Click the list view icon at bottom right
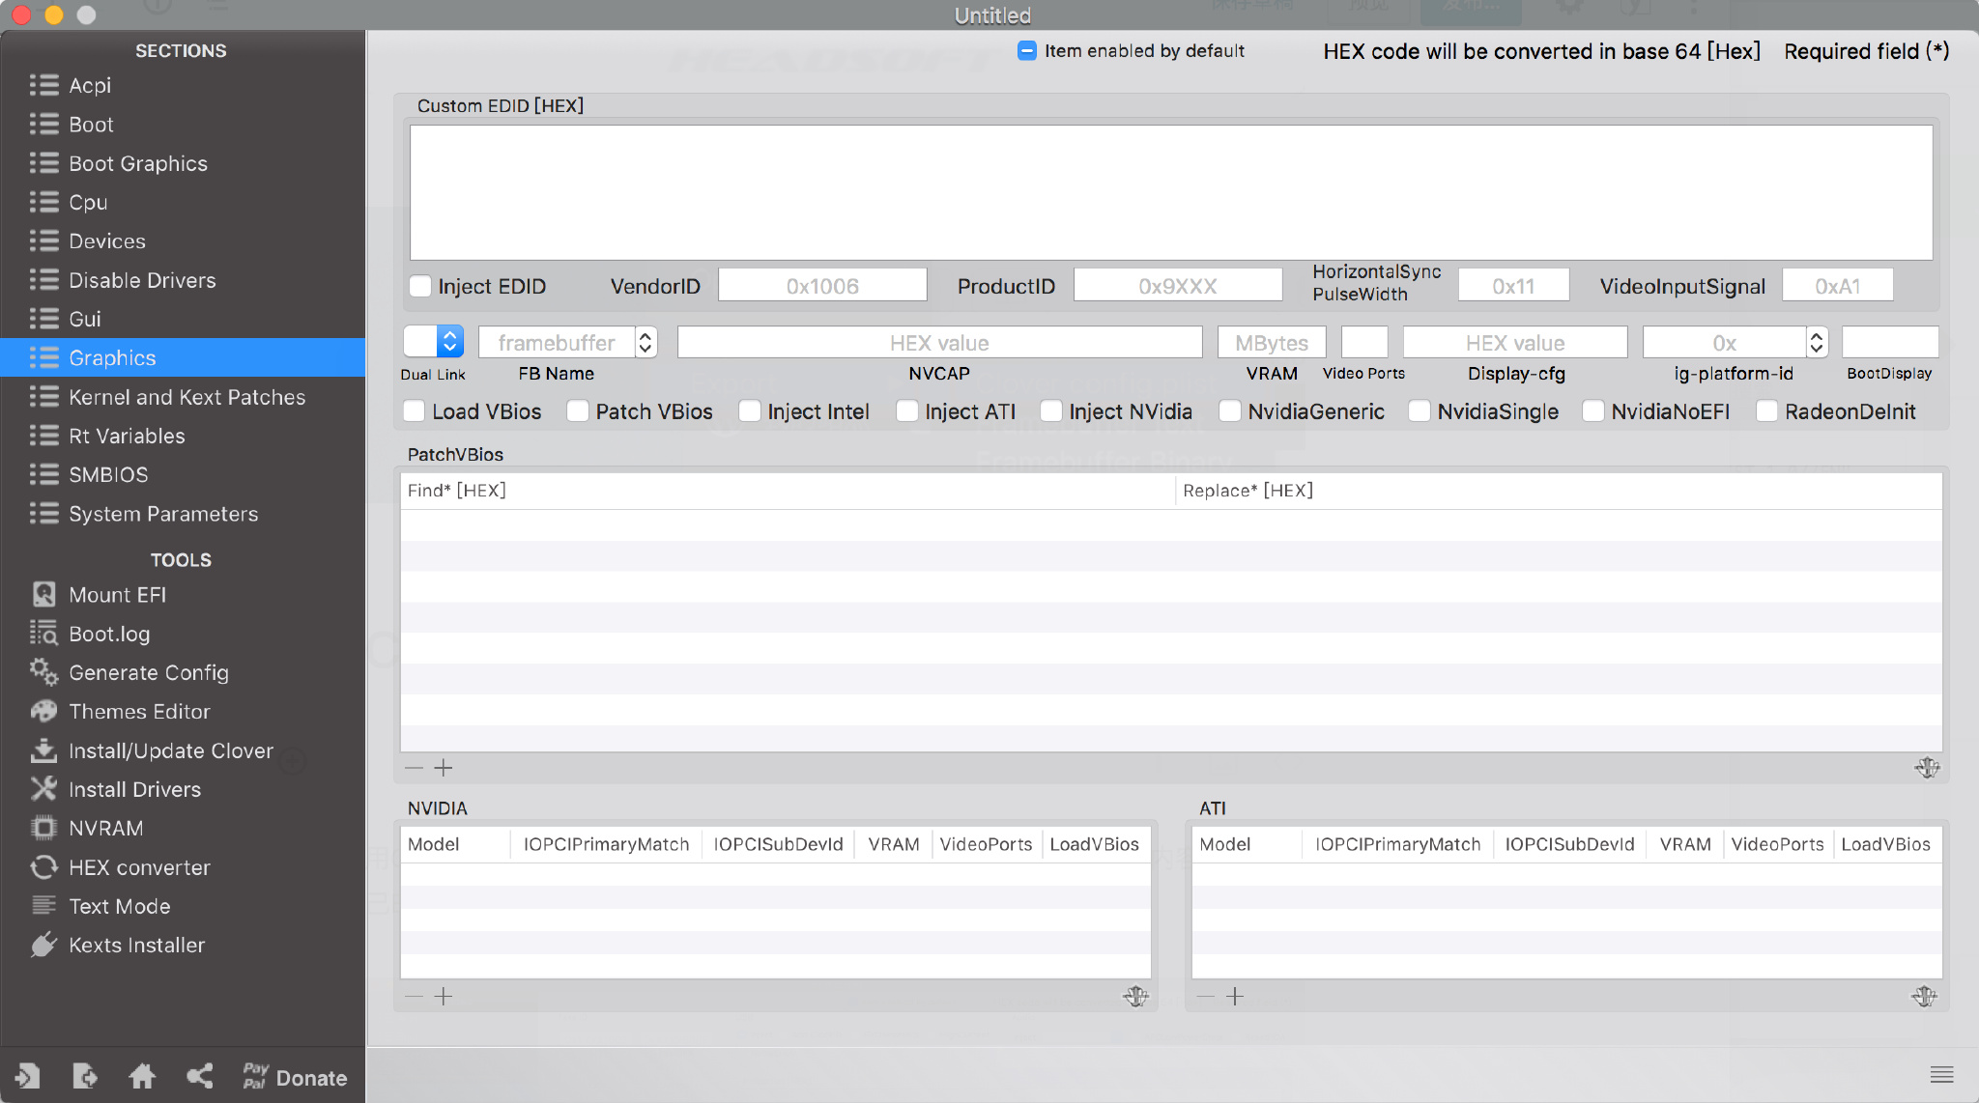 (1941, 1074)
